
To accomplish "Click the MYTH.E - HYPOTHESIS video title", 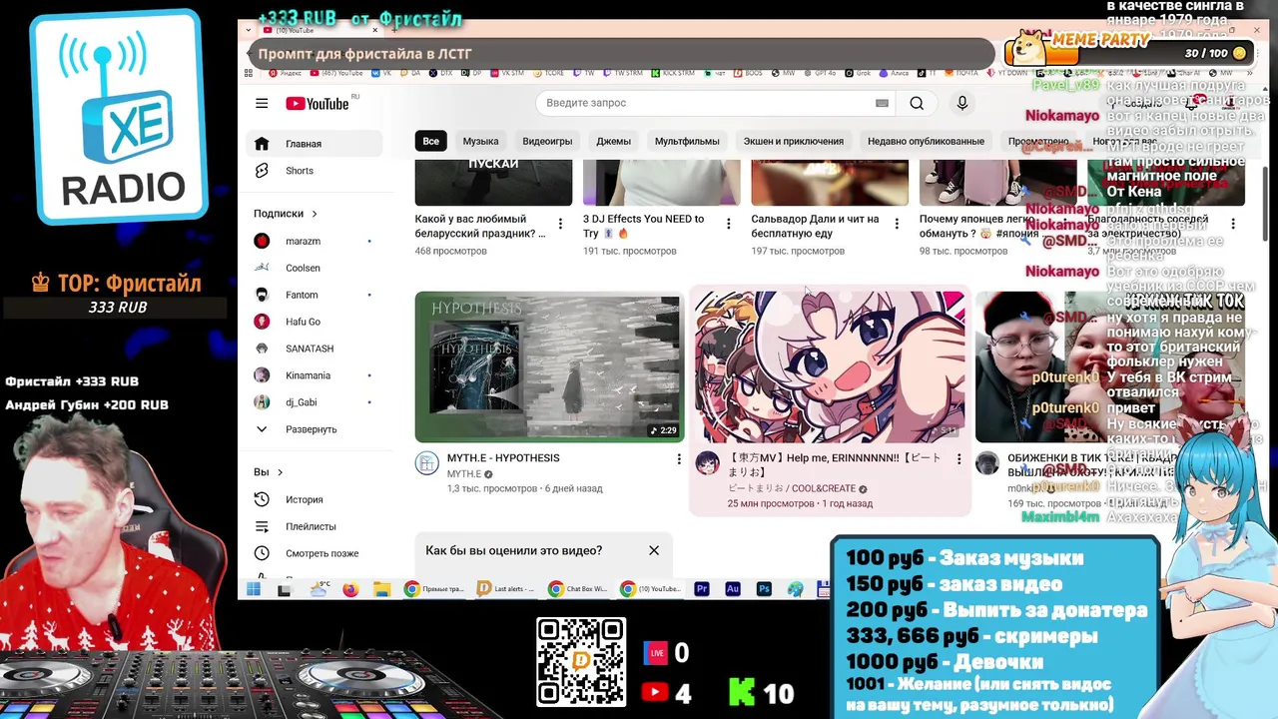I will coord(503,458).
